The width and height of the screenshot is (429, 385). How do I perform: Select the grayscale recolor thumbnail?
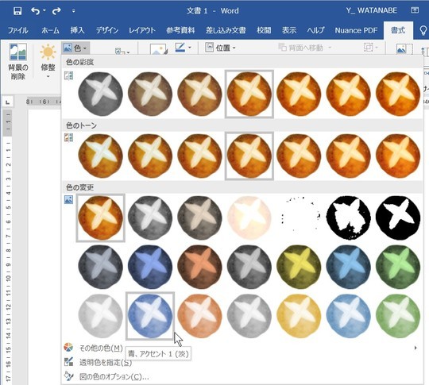pyautogui.click(x=150, y=218)
